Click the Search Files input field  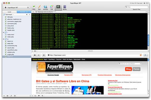[x=136, y=7]
